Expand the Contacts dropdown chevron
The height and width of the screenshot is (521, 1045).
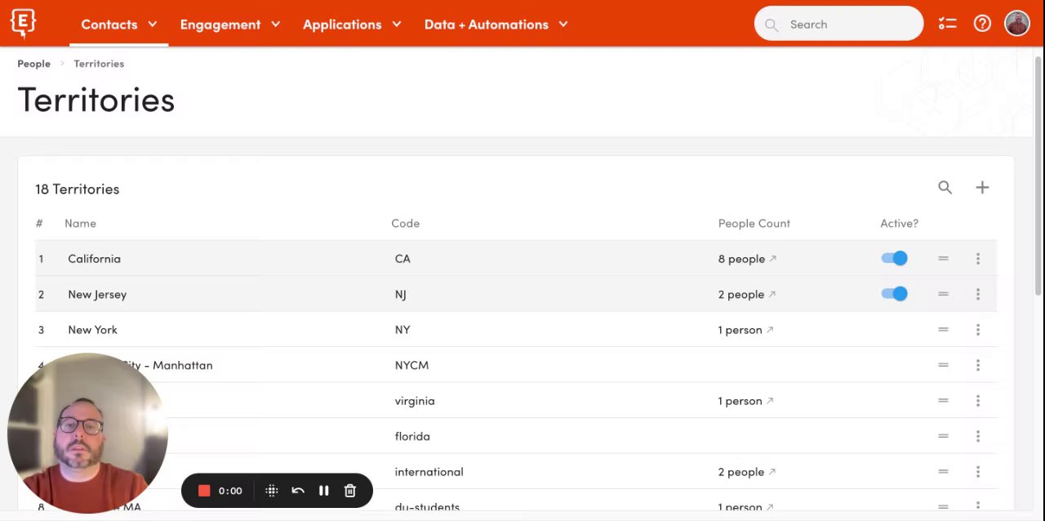tap(153, 24)
